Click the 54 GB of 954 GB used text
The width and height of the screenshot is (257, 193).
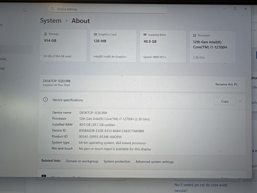click(57, 56)
